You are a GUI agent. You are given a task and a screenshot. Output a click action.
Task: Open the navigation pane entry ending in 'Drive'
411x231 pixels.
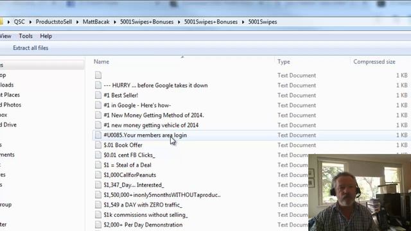pyautogui.click(x=8, y=124)
